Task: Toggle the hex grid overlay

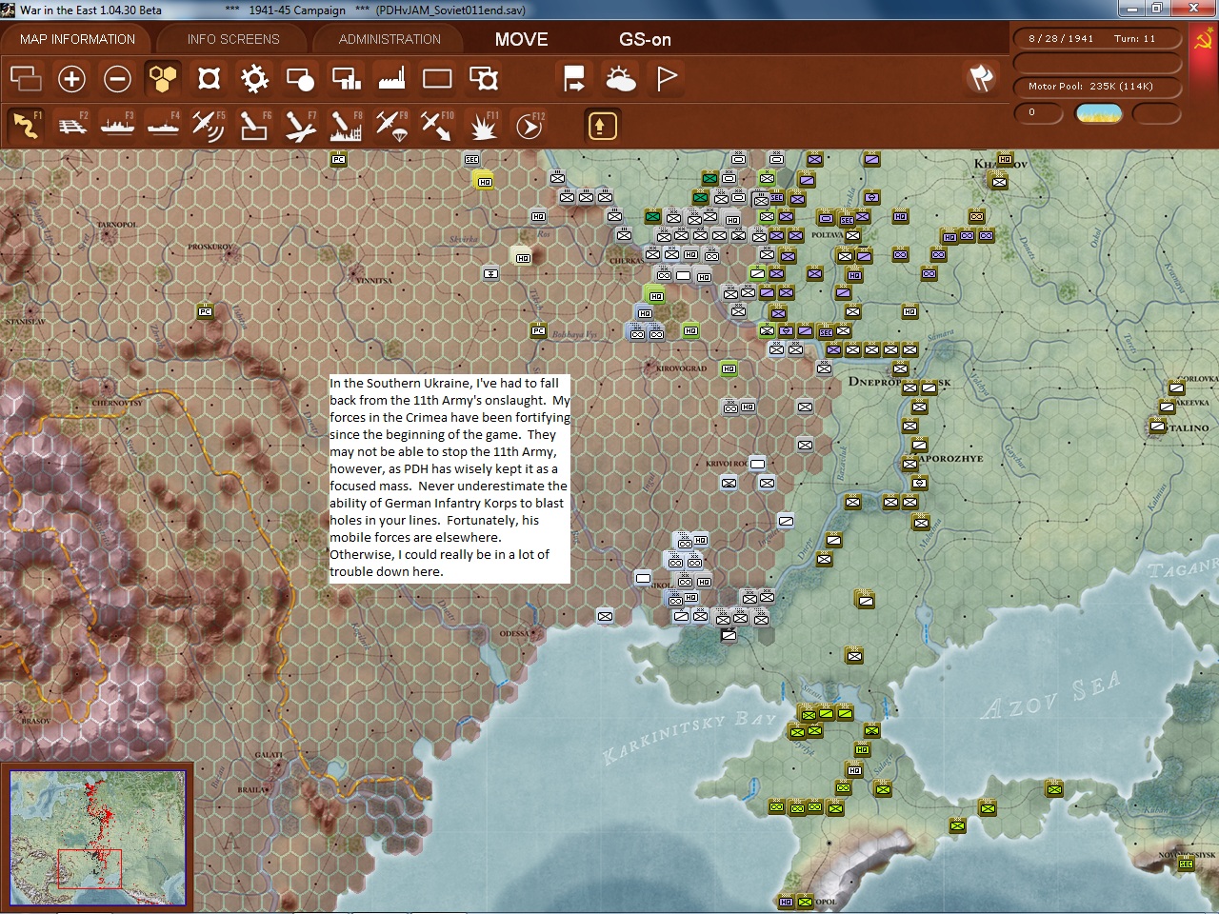Action: coord(163,78)
